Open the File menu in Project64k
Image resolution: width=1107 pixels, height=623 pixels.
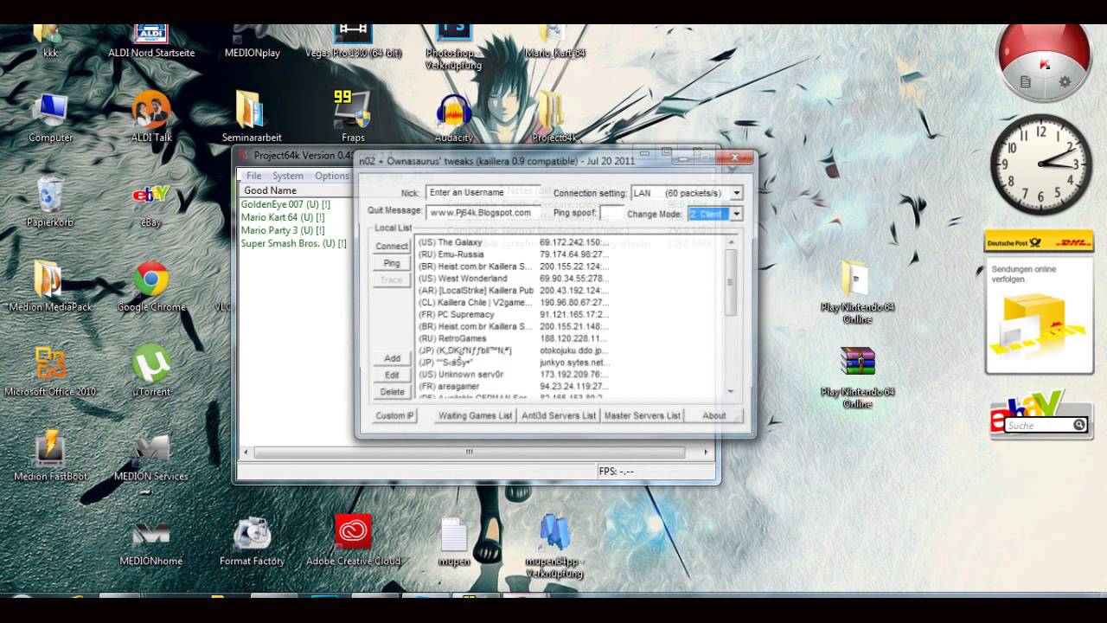click(253, 176)
